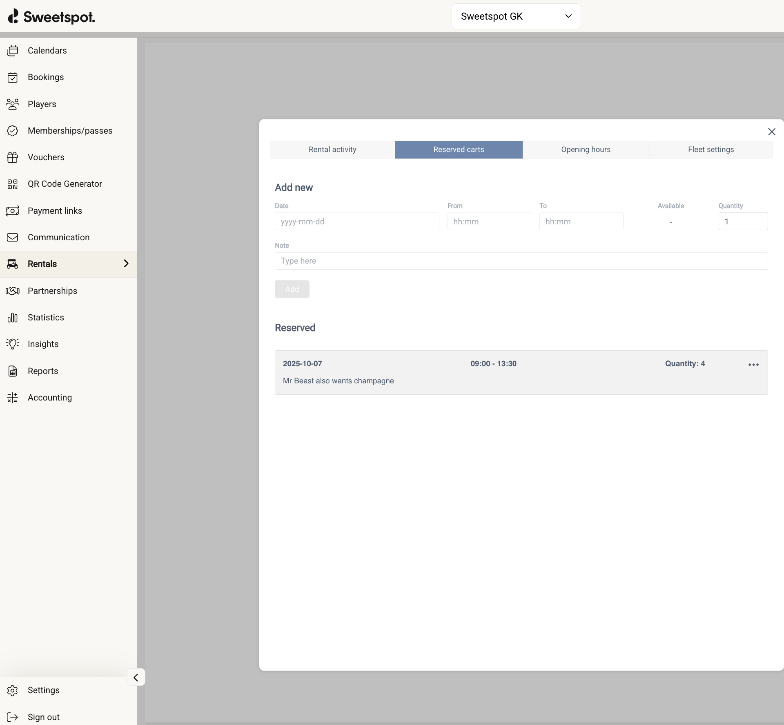Open Insights lightbulb icon
This screenshot has height=725, width=784.
13,344
